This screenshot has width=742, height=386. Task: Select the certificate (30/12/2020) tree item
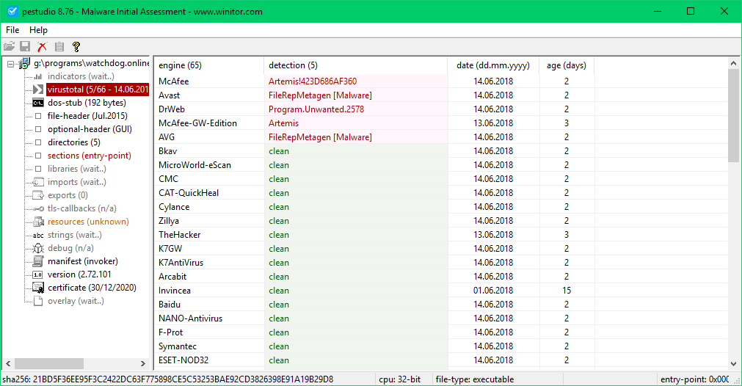pos(92,288)
